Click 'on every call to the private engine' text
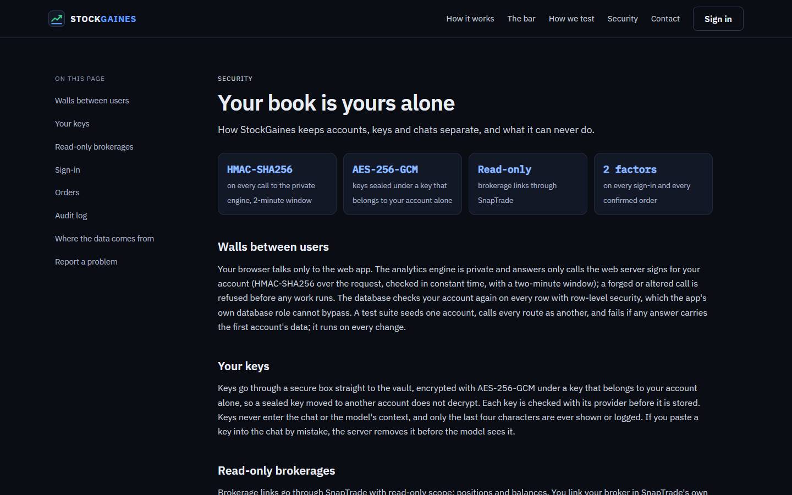Screen dimensions: 792x495 pyautogui.click(x=271, y=193)
